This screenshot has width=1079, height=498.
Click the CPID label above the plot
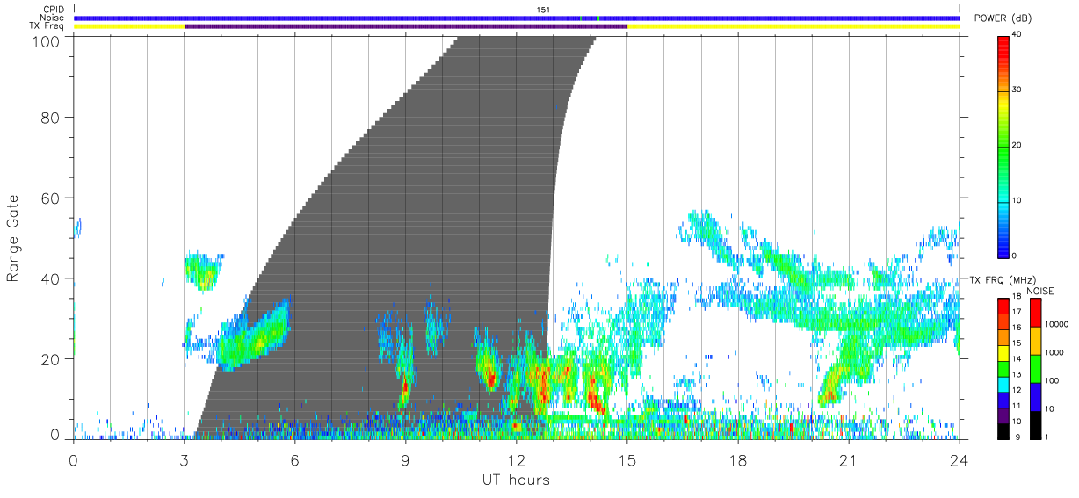[54, 10]
